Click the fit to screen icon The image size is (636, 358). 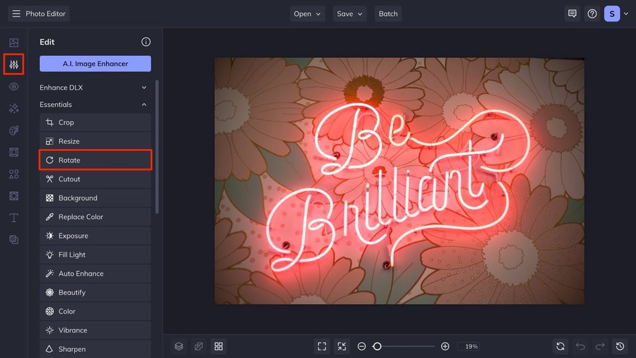tap(322, 347)
